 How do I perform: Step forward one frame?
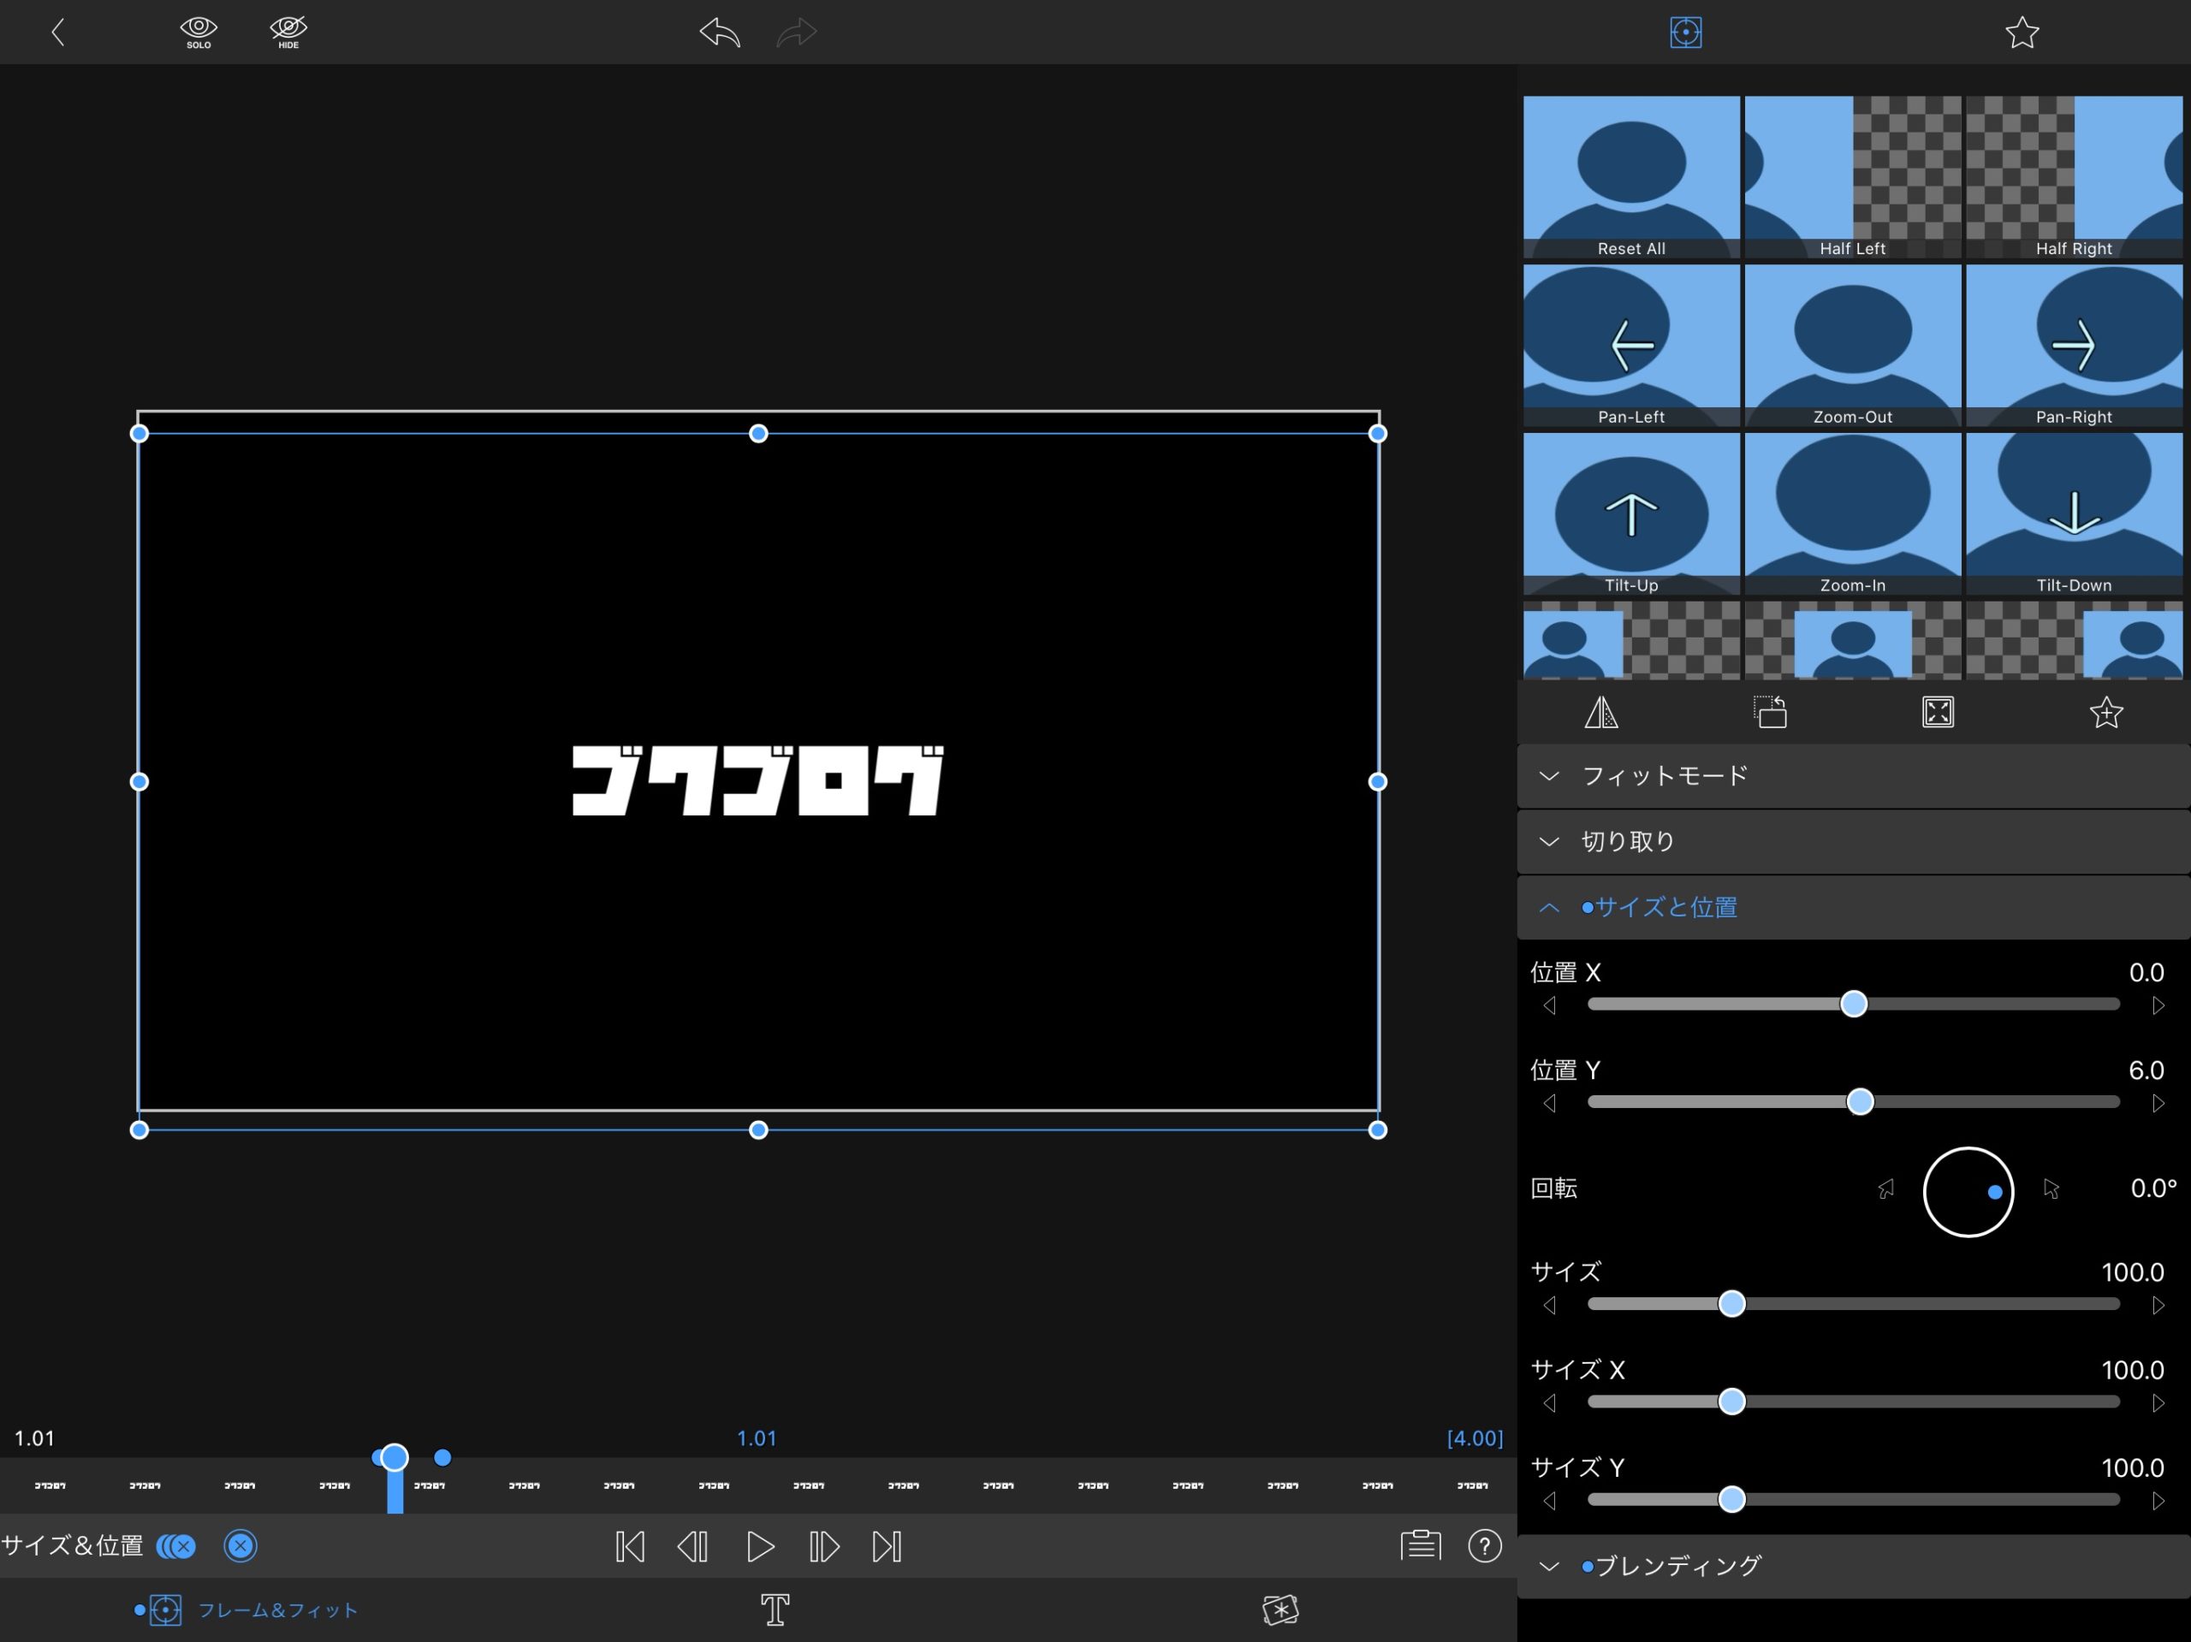[x=824, y=1546]
